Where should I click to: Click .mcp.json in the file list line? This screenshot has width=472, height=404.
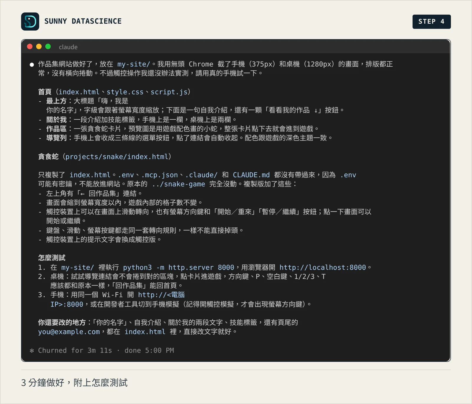160,175
